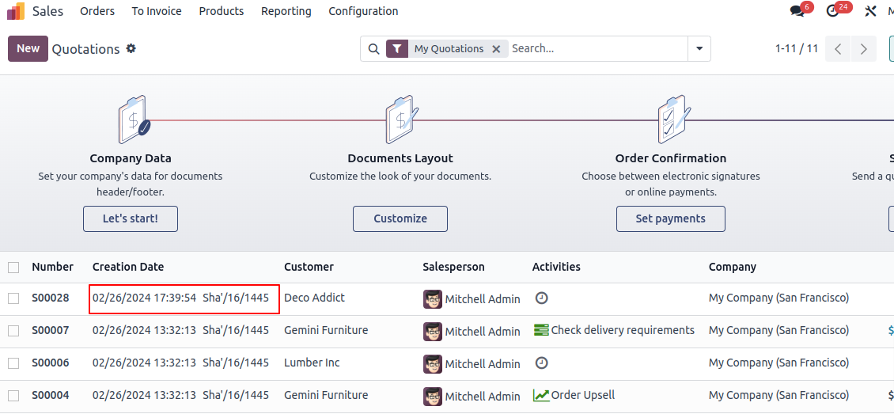
Task: Click the My Quotations filter label
Action: [449, 49]
